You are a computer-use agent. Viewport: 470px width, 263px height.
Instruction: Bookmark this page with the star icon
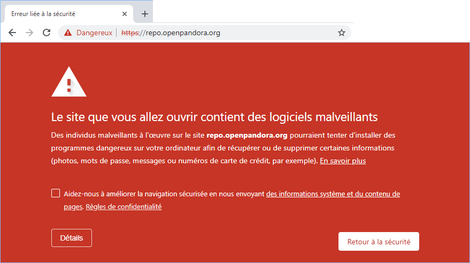click(x=342, y=33)
